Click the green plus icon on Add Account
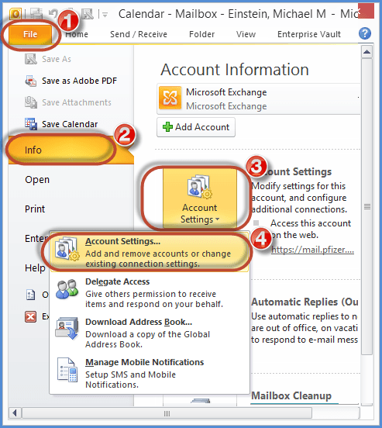This screenshot has height=428, width=382. click(x=167, y=127)
